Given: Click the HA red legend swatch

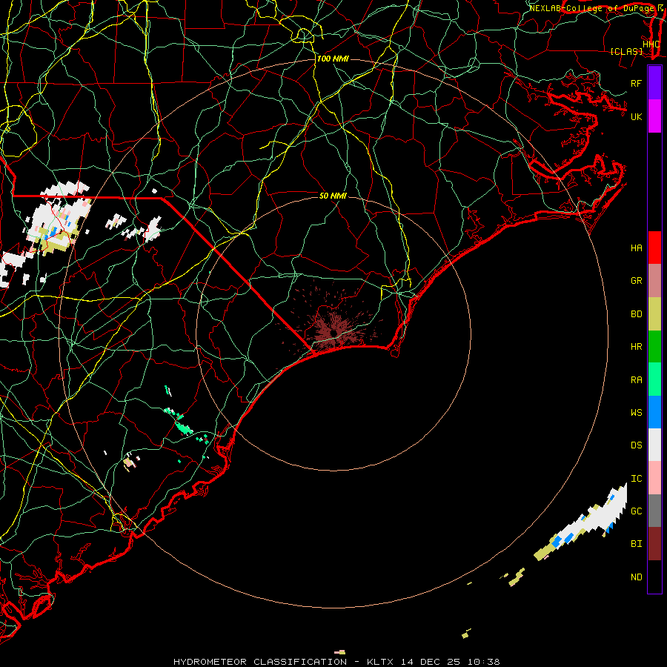Looking at the screenshot, I should pos(654,248).
